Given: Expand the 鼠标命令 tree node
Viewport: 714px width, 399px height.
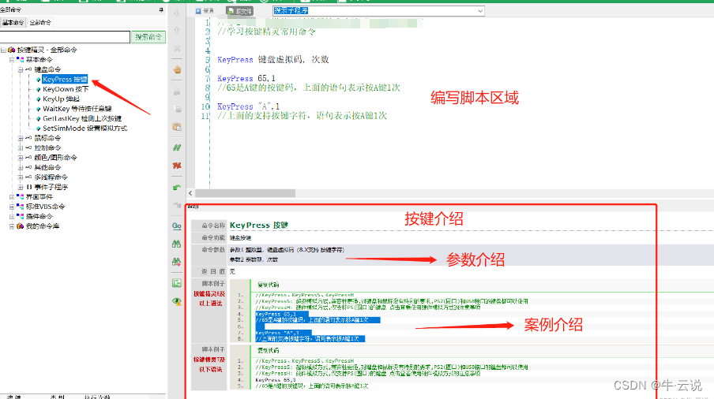Looking at the screenshot, I should pos(21,138).
